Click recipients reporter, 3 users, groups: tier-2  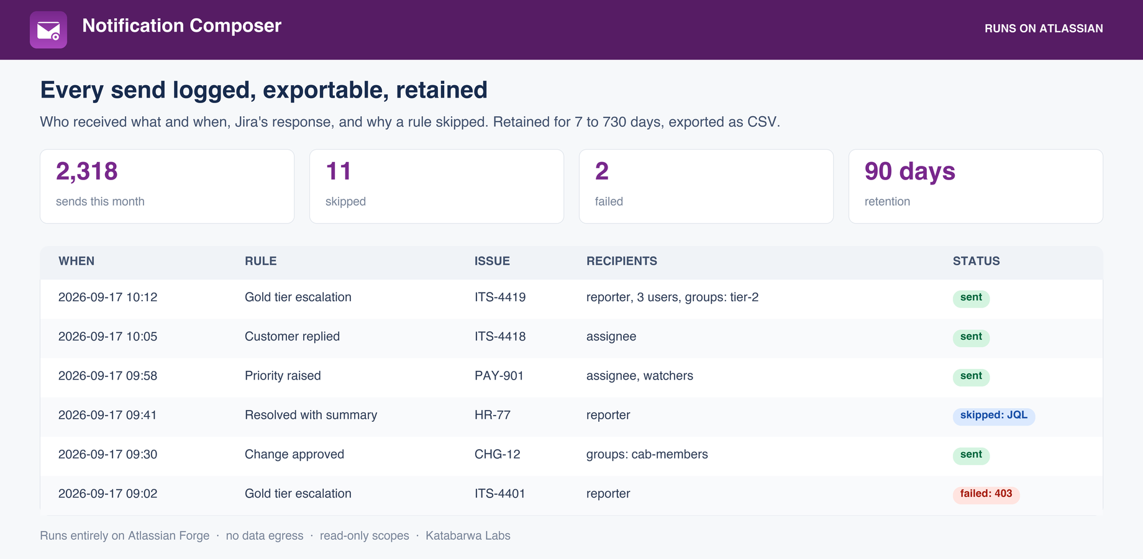672,298
